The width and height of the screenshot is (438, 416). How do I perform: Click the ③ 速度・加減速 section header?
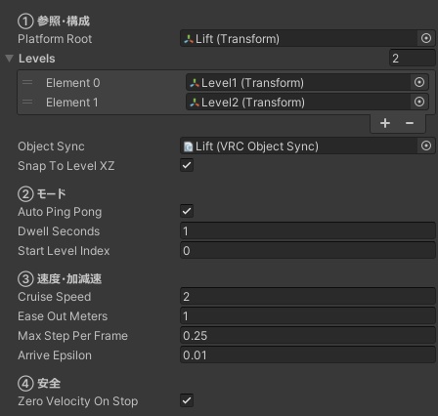(x=60, y=279)
